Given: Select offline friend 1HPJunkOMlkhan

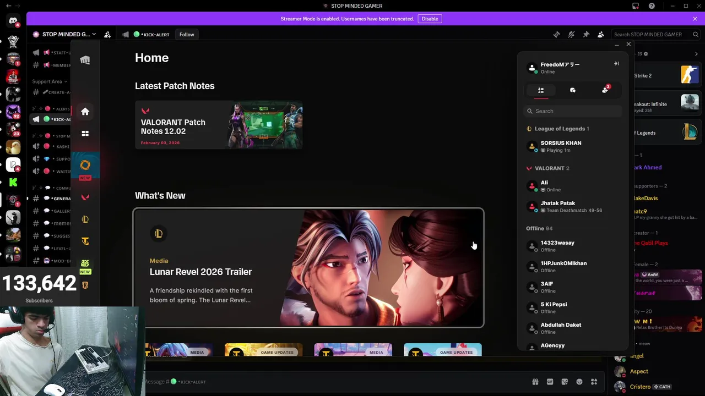Looking at the screenshot, I should [x=572, y=266].
